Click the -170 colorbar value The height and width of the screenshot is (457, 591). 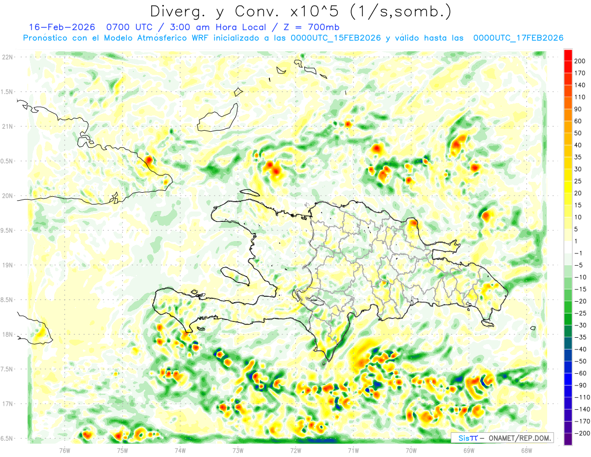582,421
